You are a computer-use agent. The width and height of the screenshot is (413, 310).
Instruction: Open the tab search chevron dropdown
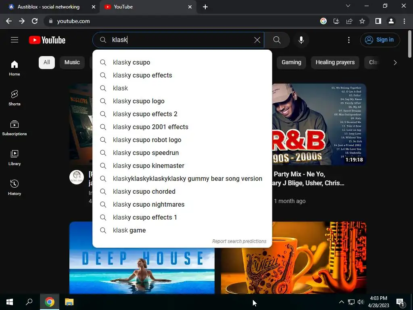[348, 6]
